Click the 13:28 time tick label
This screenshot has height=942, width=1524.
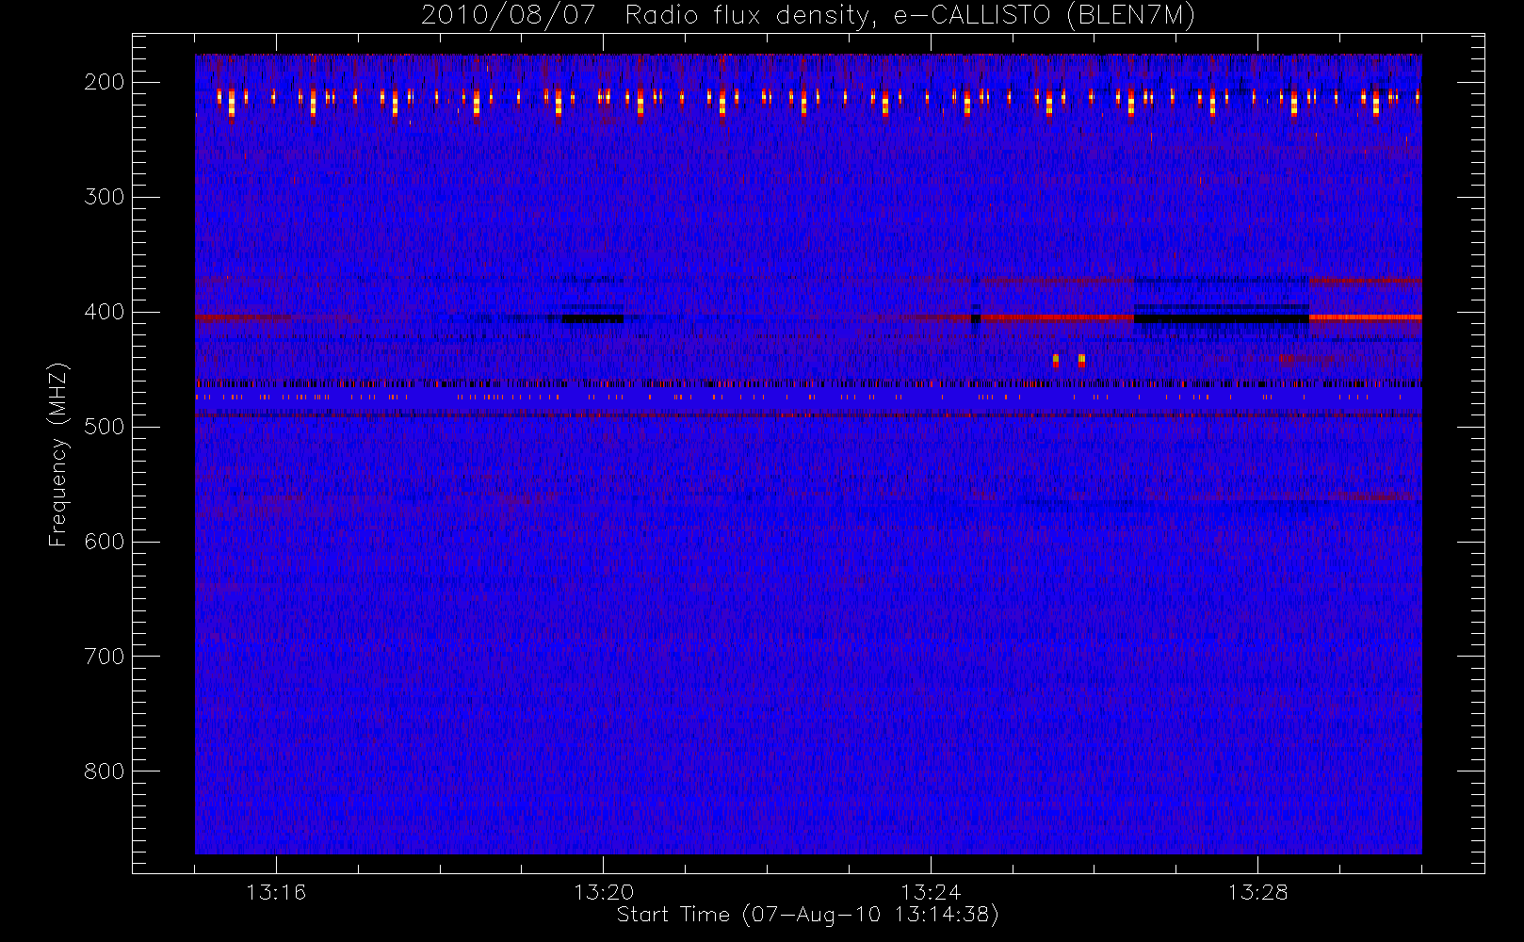click(1257, 892)
